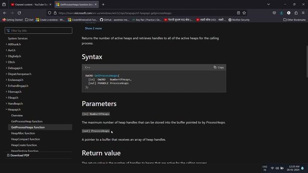308x173 pixels.
Task: Select System Services in the sidebar
Action: coord(18,38)
